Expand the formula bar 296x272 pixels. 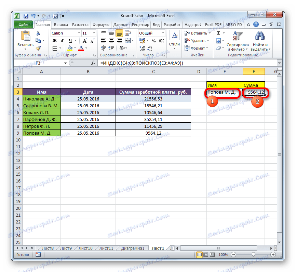[279, 63]
